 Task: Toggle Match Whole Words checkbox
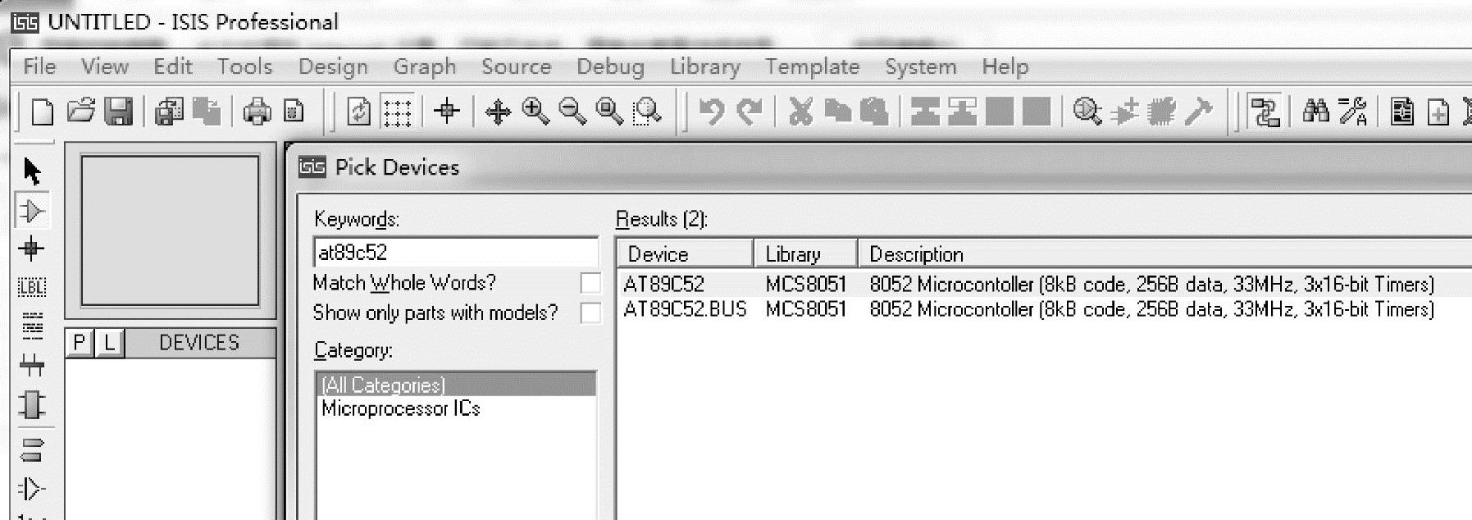point(590,283)
